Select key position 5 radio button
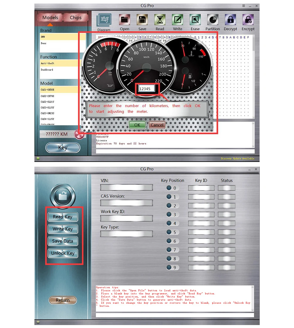The image size is (294, 328). [x=169, y=232]
